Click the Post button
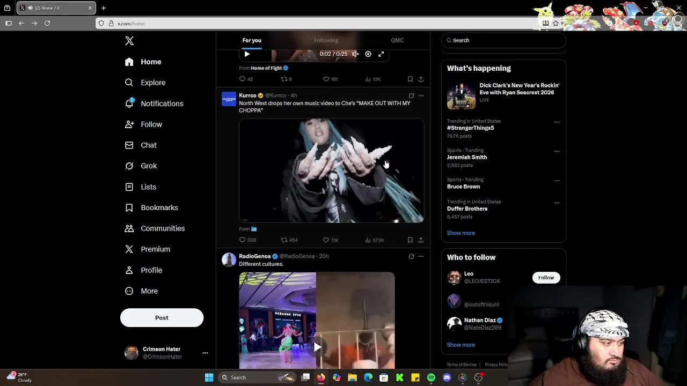 (x=162, y=318)
